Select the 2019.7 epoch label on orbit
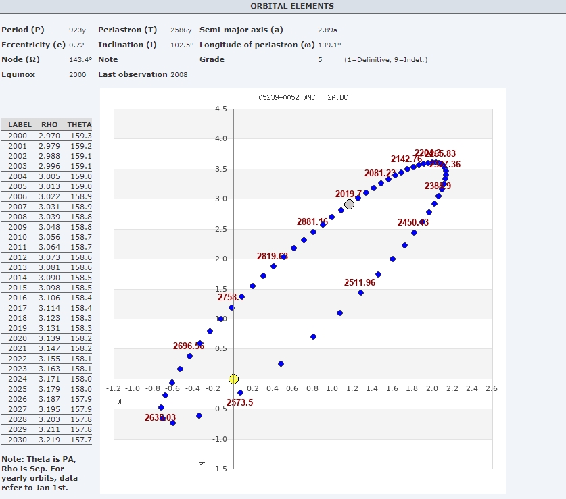566x499 pixels. pos(348,194)
